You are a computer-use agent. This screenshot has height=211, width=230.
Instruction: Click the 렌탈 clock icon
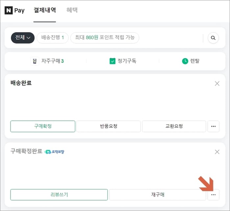coord(185,61)
